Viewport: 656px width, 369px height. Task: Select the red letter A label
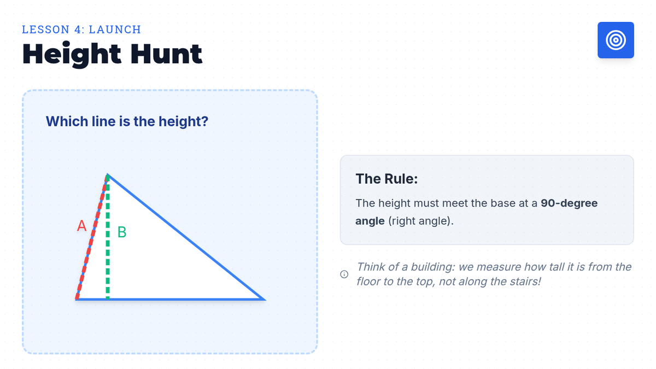coord(81,225)
